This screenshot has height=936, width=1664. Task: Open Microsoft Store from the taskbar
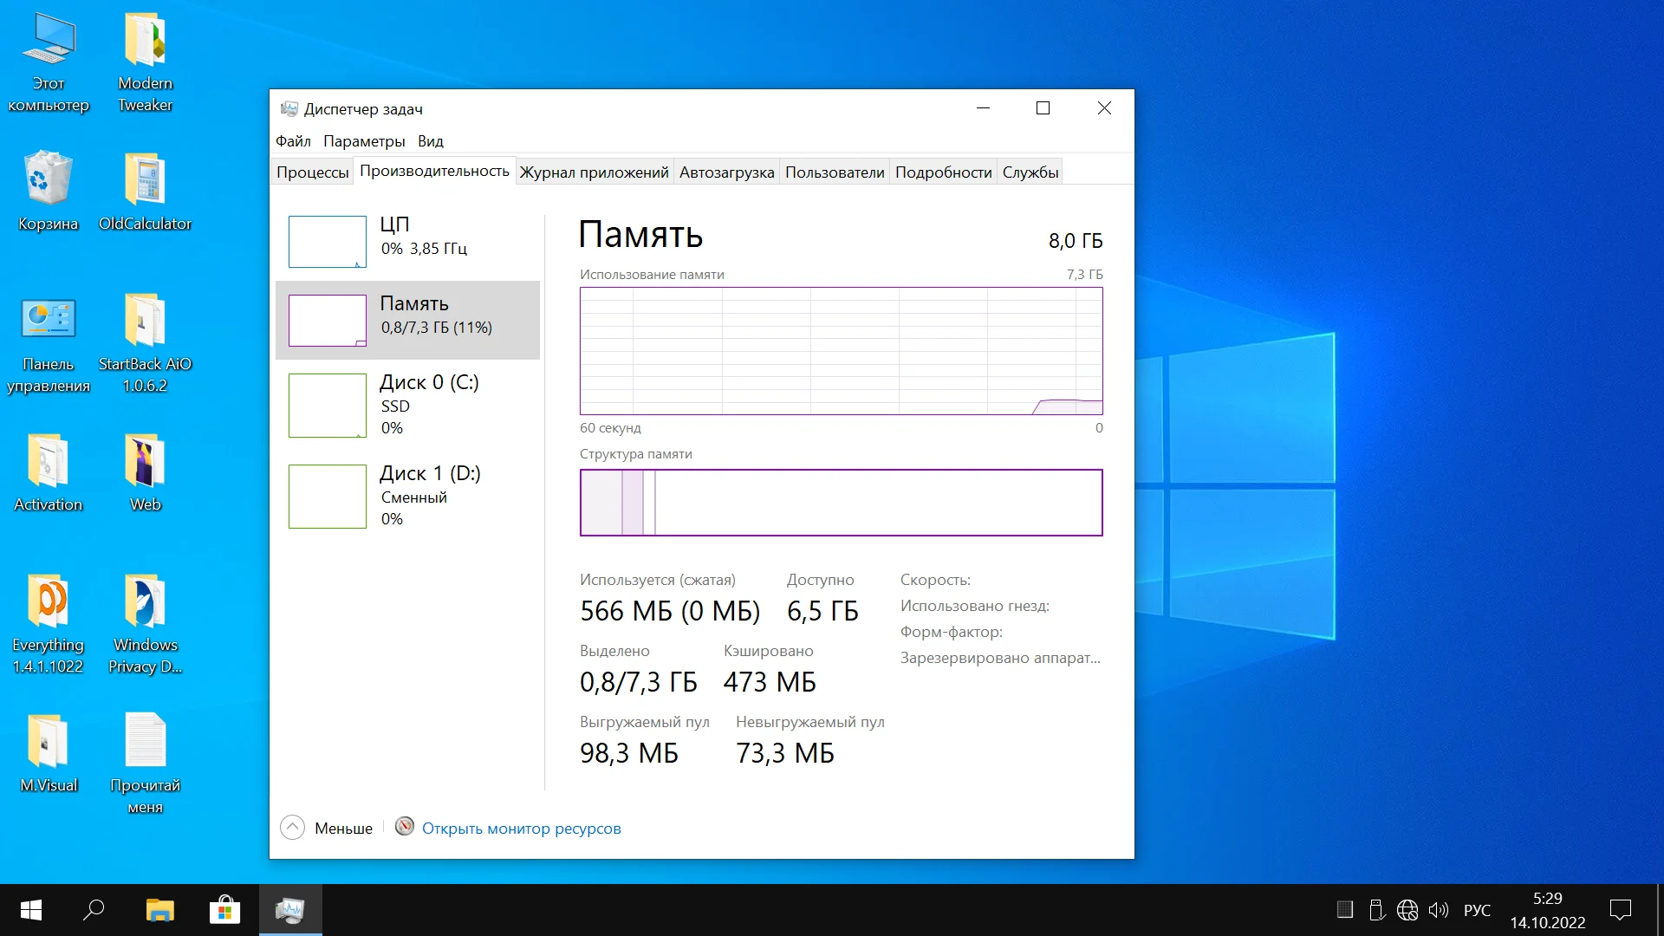tap(224, 910)
